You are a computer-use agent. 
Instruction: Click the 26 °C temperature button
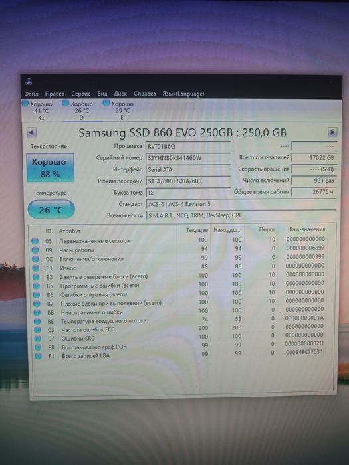point(51,209)
